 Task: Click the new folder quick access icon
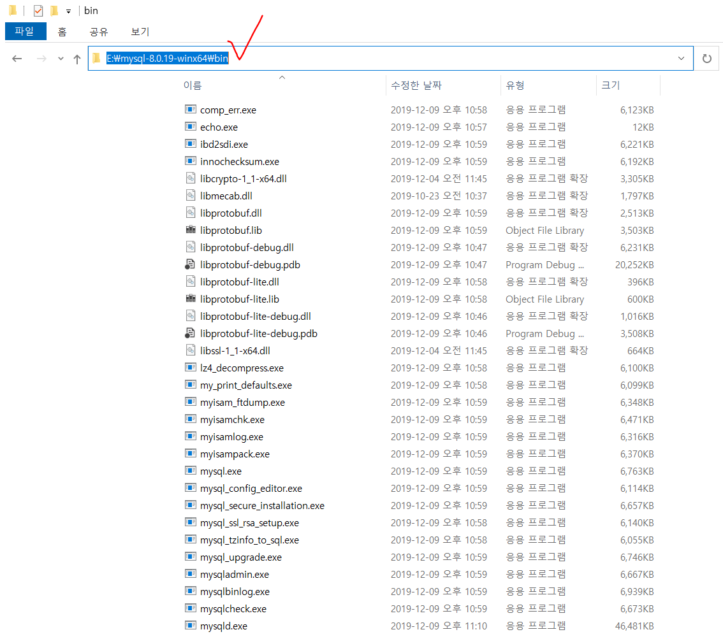(54, 10)
